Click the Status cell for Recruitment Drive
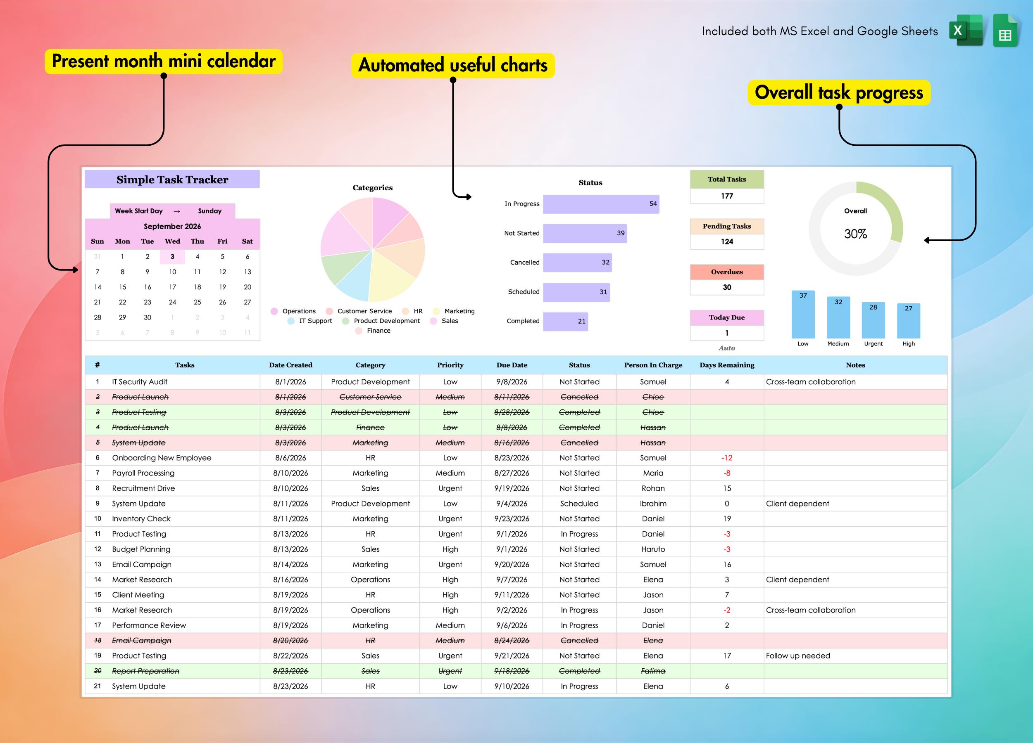Screen dimensions: 1033x743 (x=579, y=488)
